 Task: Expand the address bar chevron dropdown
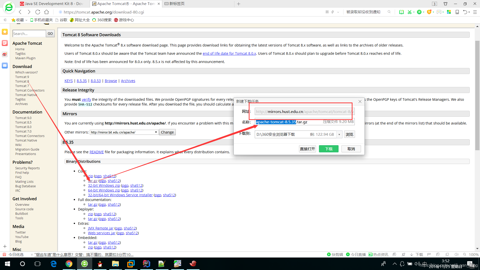(x=338, y=12)
